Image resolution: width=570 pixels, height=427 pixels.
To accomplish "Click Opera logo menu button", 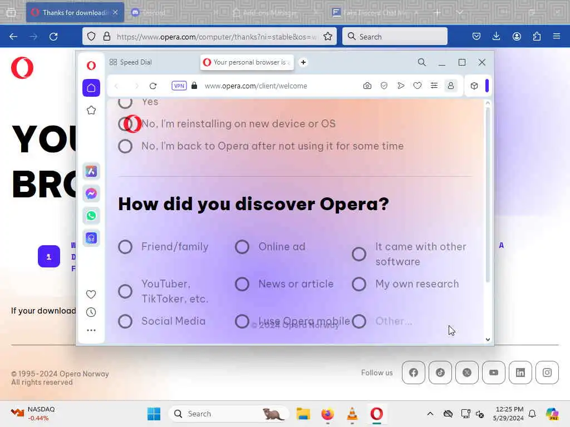I will pos(91,66).
